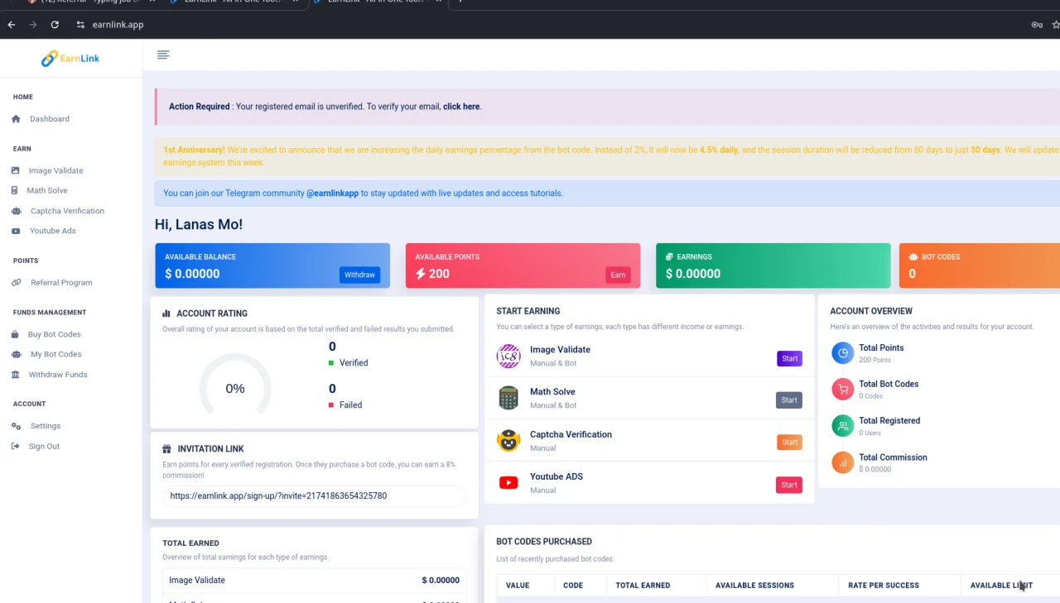Click the Earn button on Available Points
The height and width of the screenshot is (603, 1060).
[x=618, y=275]
